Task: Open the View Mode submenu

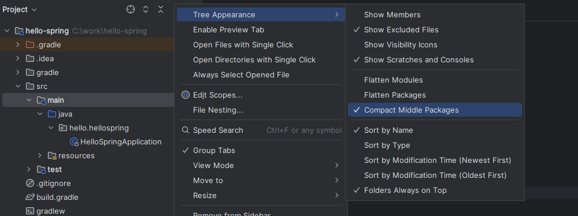Action: point(261,166)
